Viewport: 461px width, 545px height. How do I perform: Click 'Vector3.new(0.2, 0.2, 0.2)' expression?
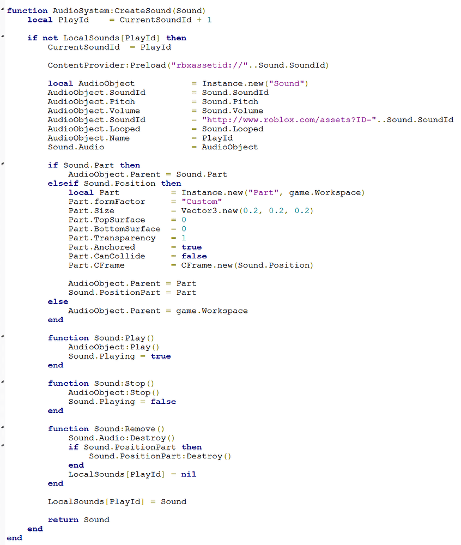247,210
